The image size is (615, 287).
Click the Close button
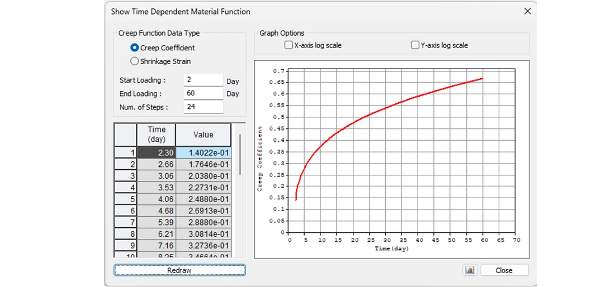click(x=504, y=270)
